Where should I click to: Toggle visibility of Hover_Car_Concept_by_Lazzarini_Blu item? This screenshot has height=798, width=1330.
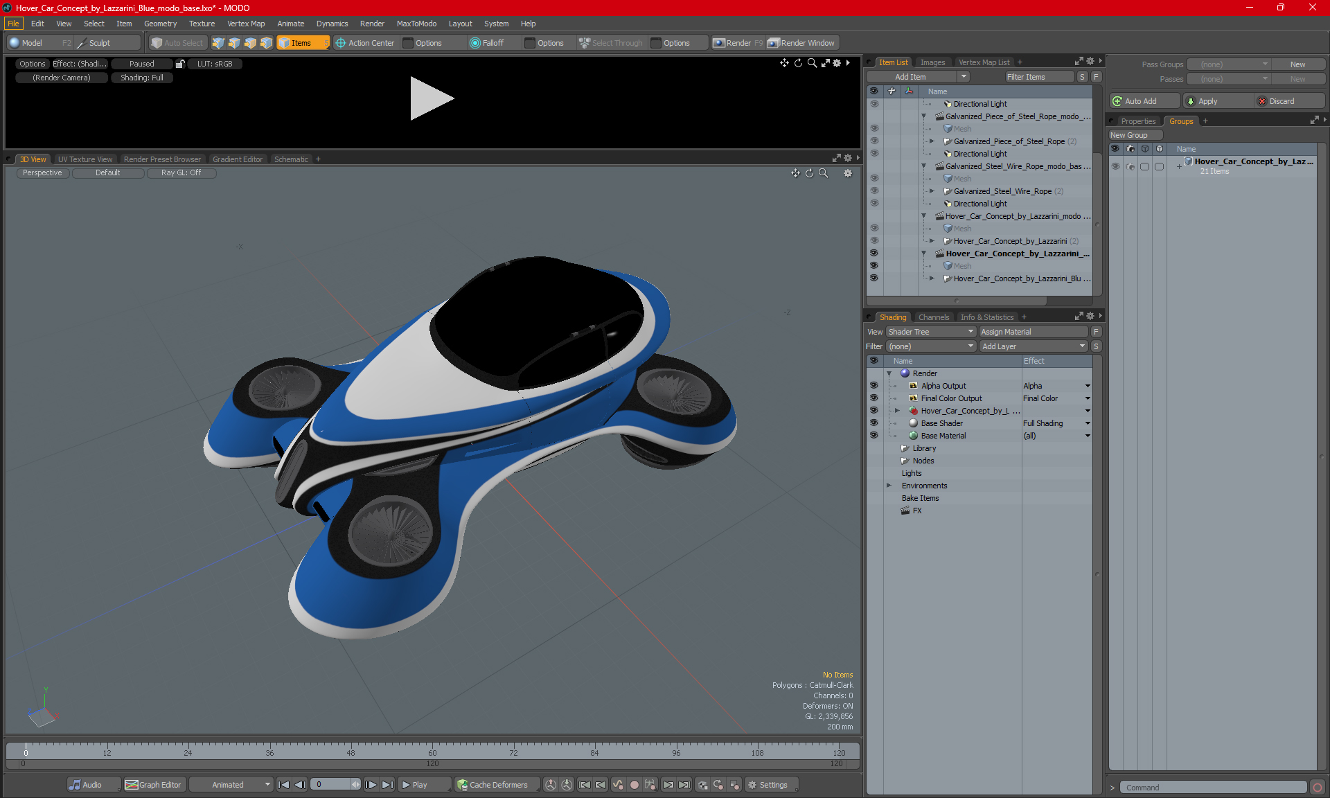click(x=874, y=278)
